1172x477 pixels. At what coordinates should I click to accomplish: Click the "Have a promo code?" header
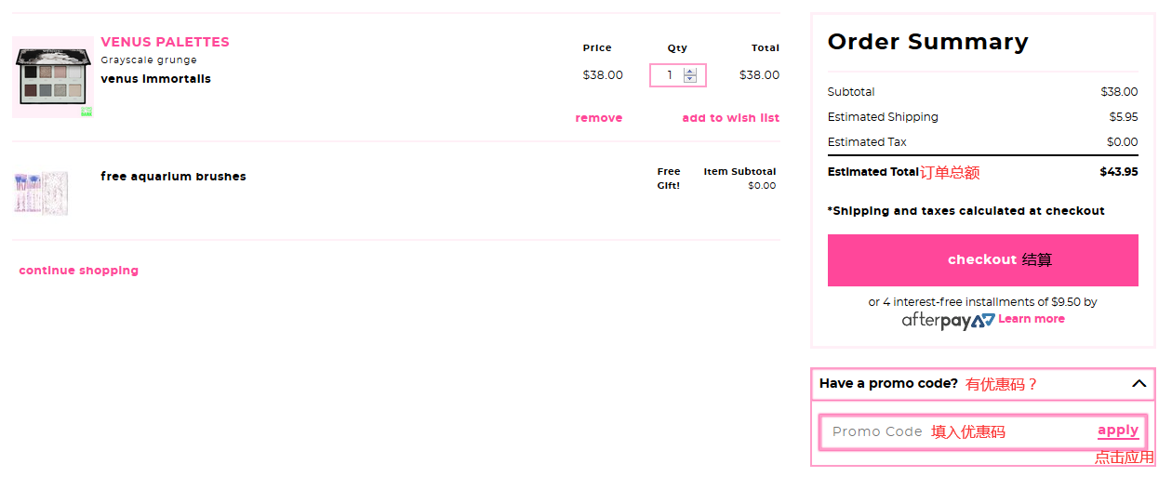click(888, 383)
